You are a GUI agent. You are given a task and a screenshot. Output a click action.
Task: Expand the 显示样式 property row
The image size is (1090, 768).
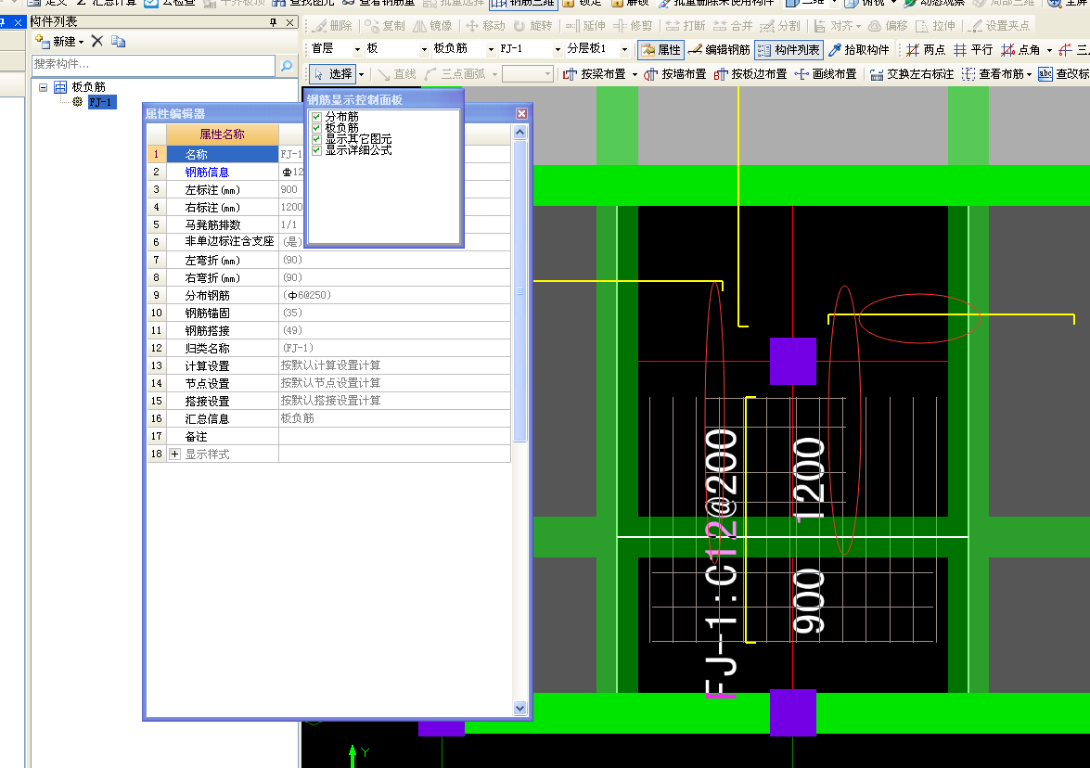[x=175, y=454]
